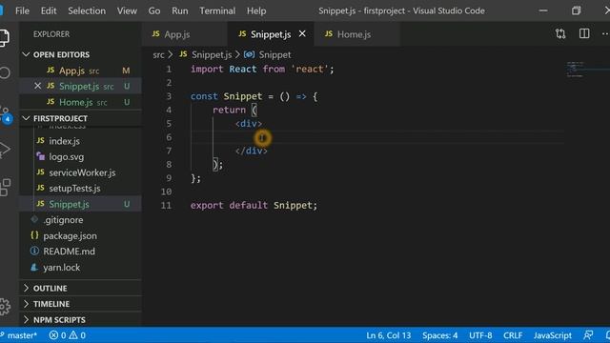610x343 pixels.
Task: Open Snippet.js in the FIRSTPROJECT tree
Action: tap(81, 204)
